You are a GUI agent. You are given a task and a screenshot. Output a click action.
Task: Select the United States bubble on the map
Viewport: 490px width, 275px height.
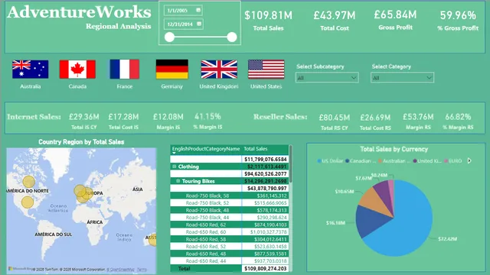point(28,202)
